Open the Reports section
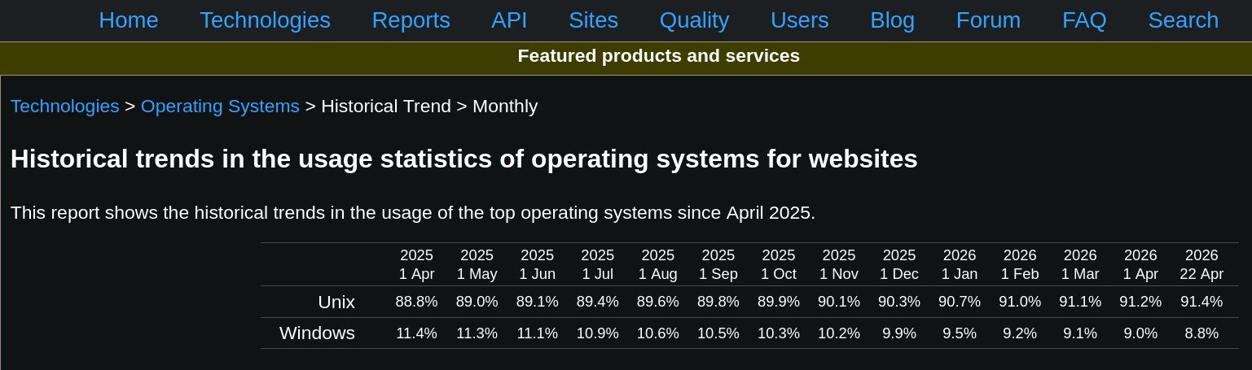This screenshot has height=370, width=1252. click(x=411, y=20)
